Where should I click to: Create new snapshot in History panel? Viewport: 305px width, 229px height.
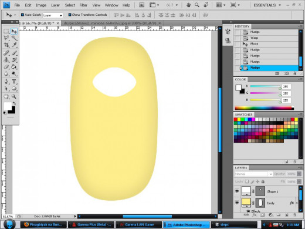click(x=286, y=73)
